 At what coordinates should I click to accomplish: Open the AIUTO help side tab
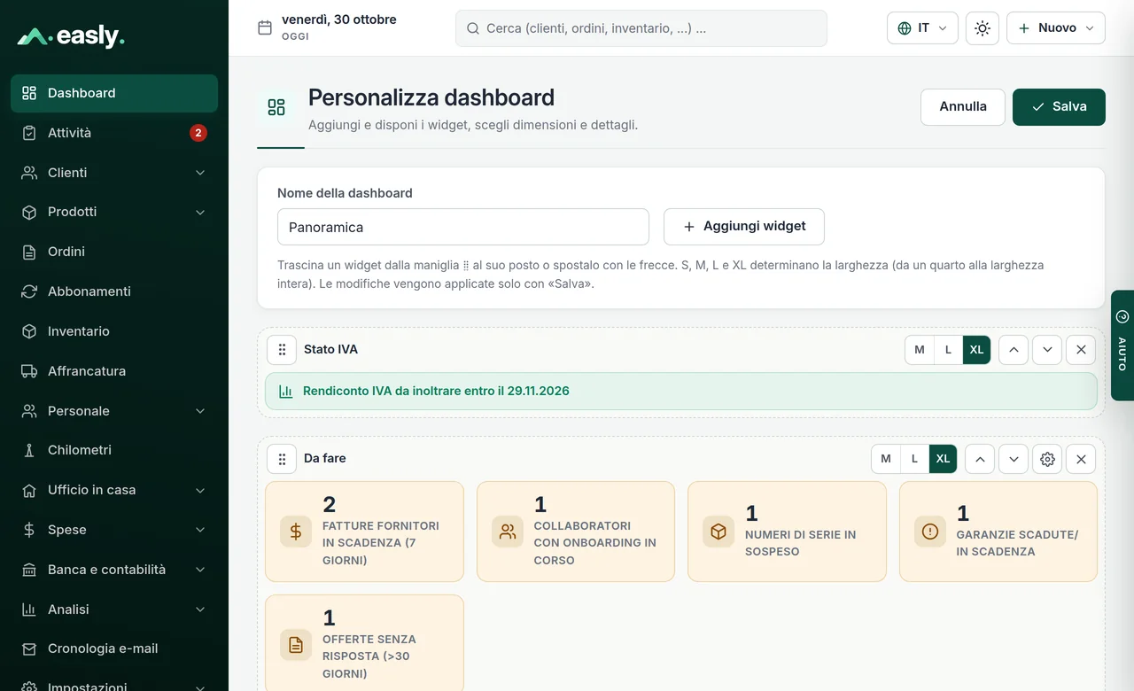tap(1122, 344)
